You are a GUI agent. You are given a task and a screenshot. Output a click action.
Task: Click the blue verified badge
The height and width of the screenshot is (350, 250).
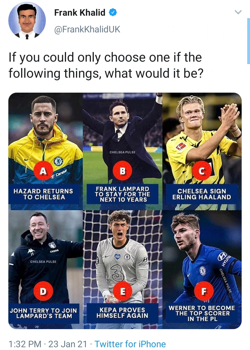[x=112, y=12]
